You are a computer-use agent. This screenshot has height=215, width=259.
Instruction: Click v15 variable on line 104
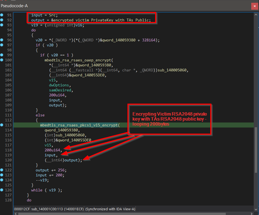52,80
